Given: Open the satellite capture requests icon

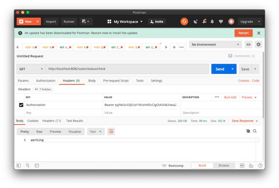Looking at the screenshot, I should (195, 22).
